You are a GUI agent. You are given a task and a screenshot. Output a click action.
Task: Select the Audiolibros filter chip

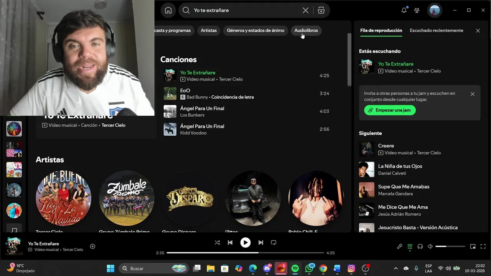click(306, 31)
